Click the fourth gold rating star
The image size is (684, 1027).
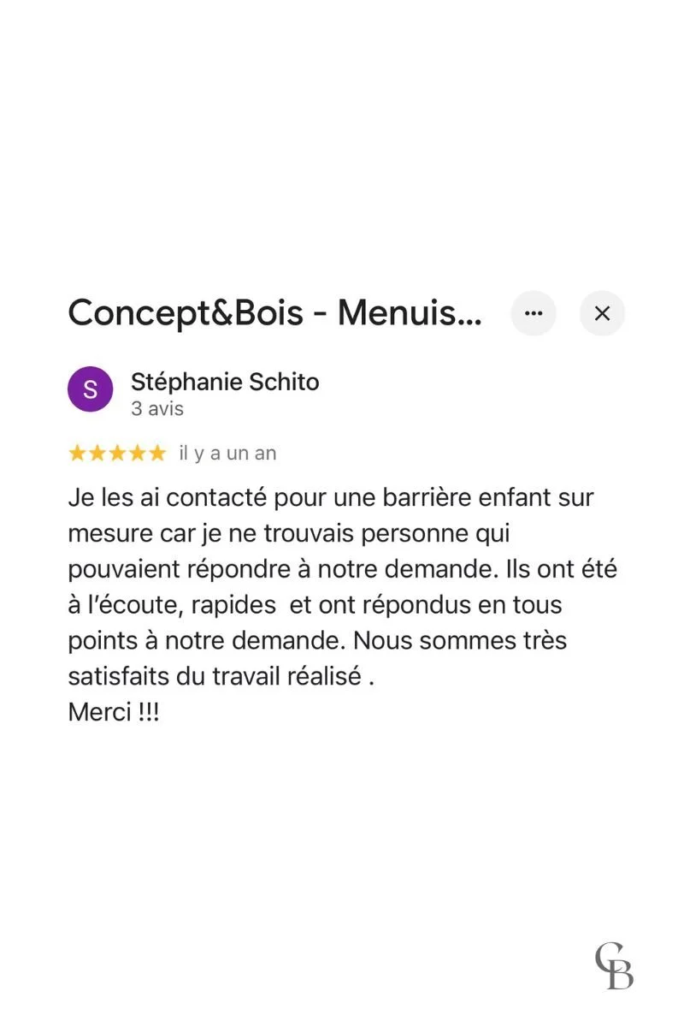tap(137, 453)
